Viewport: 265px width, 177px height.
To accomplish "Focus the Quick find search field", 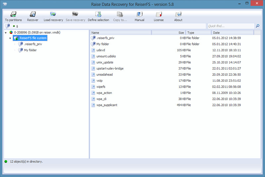I will 231,26.
